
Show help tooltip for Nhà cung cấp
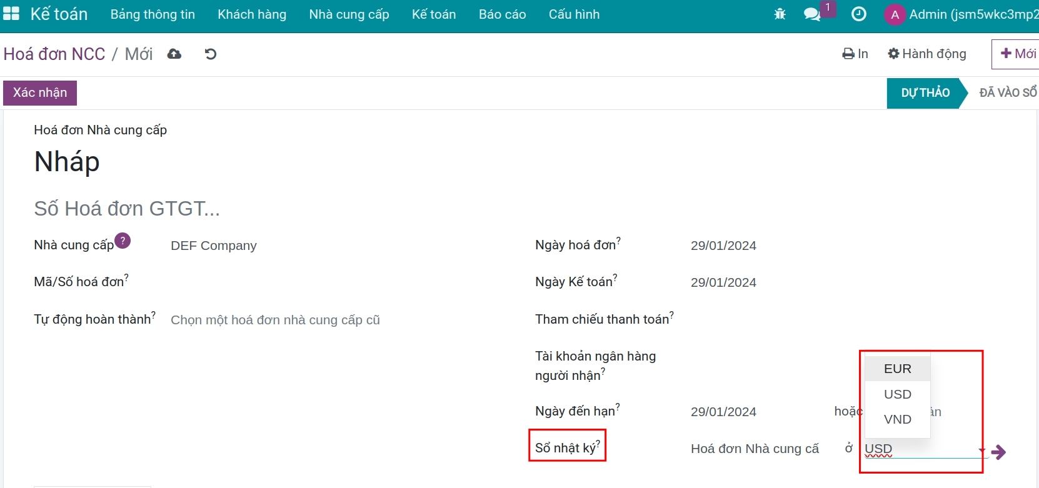click(x=123, y=241)
